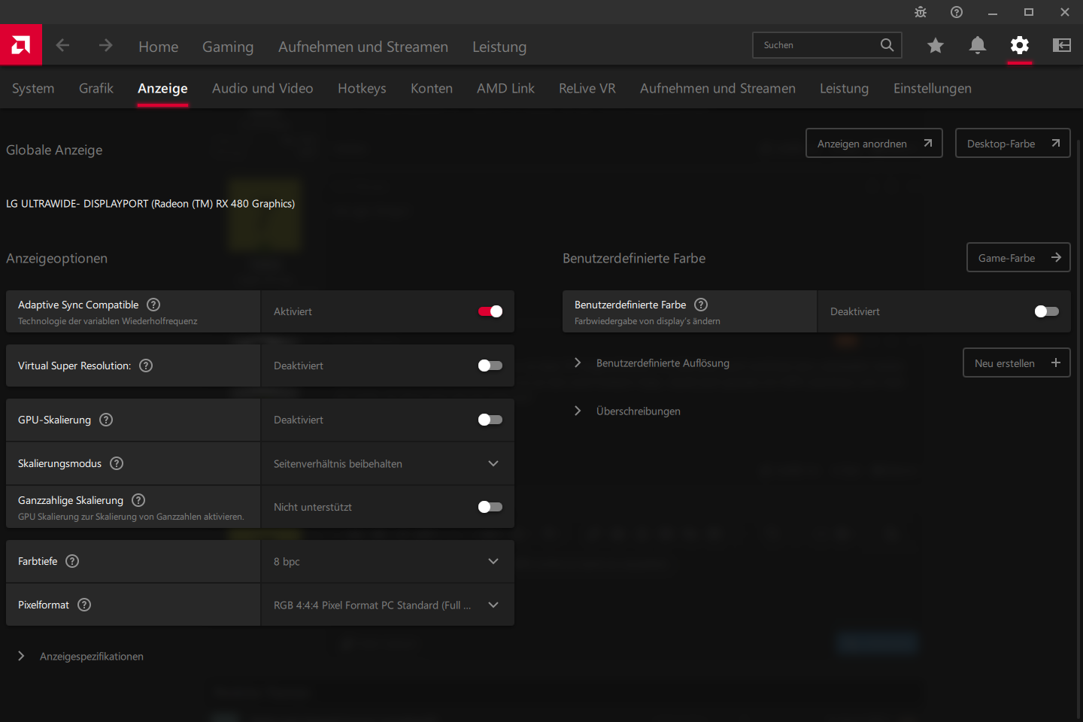Click the AMD logo icon
Image resolution: width=1083 pixels, height=722 pixels.
coord(21,45)
